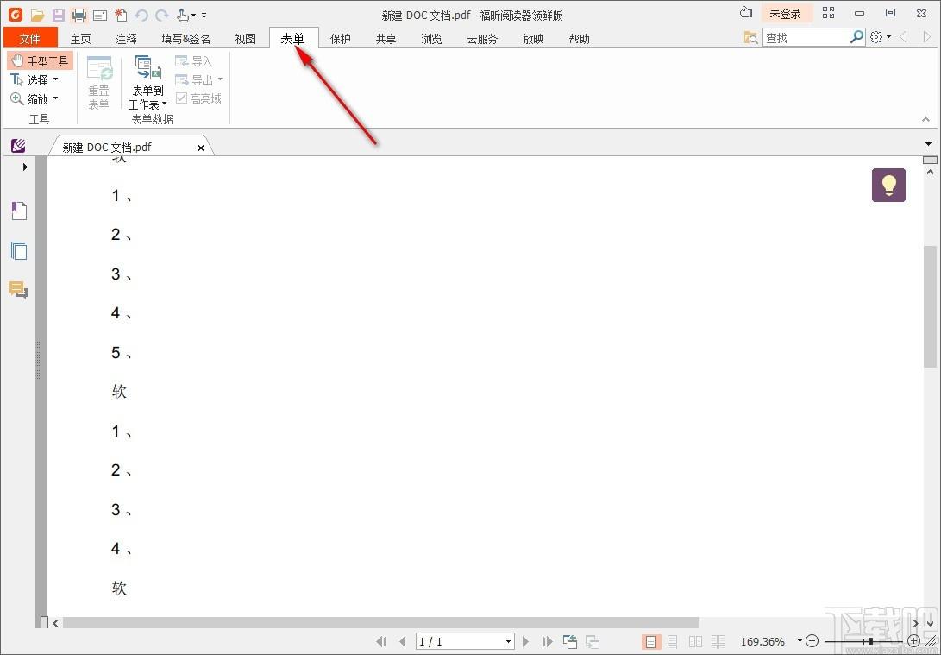Select facing pages view mode in status bar
Screen dimensions: 941x655
(x=695, y=642)
